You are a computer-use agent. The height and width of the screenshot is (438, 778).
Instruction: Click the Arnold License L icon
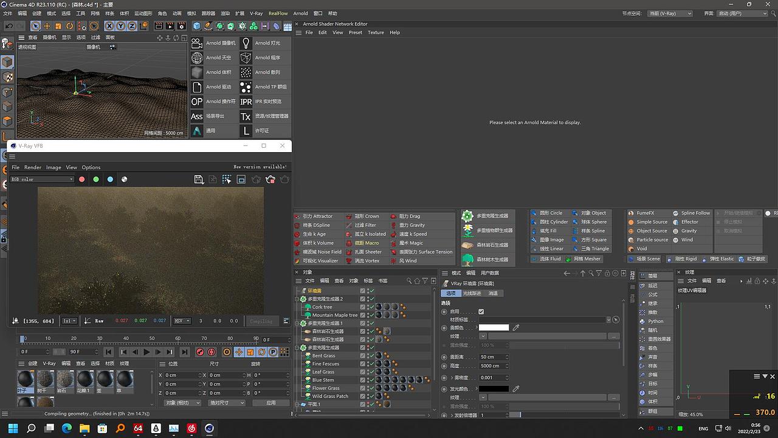pyautogui.click(x=246, y=131)
